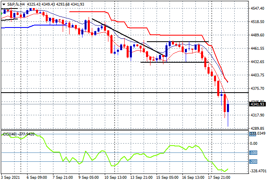Screen dimensions: 267x182
Task: Click the CCI -200 level label
Action: pyautogui.click(x=253, y=161)
